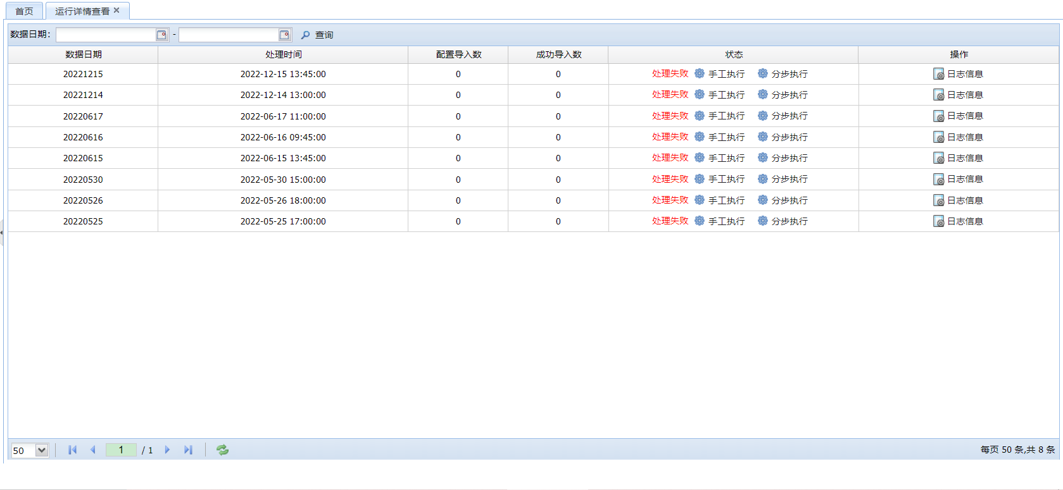Expand the collapsed left side panel
This screenshot has width=1063, height=490.
2,232
